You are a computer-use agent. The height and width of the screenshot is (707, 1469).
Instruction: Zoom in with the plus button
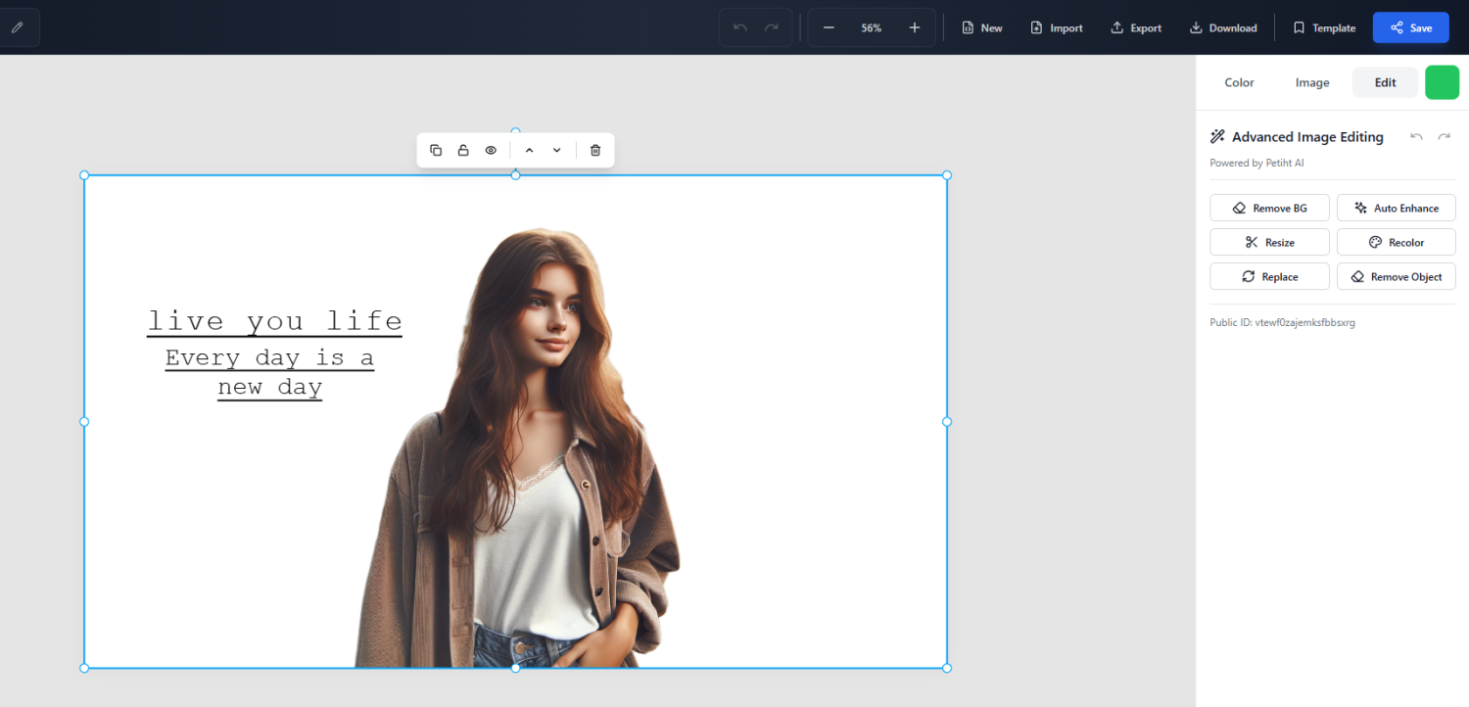(x=915, y=27)
